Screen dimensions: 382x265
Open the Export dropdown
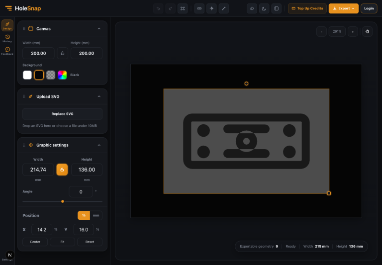(344, 8)
